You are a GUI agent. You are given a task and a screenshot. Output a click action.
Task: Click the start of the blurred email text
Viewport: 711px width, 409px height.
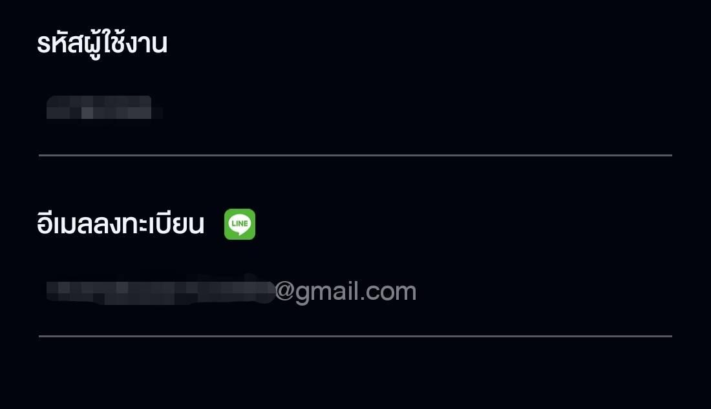pos(52,291)
